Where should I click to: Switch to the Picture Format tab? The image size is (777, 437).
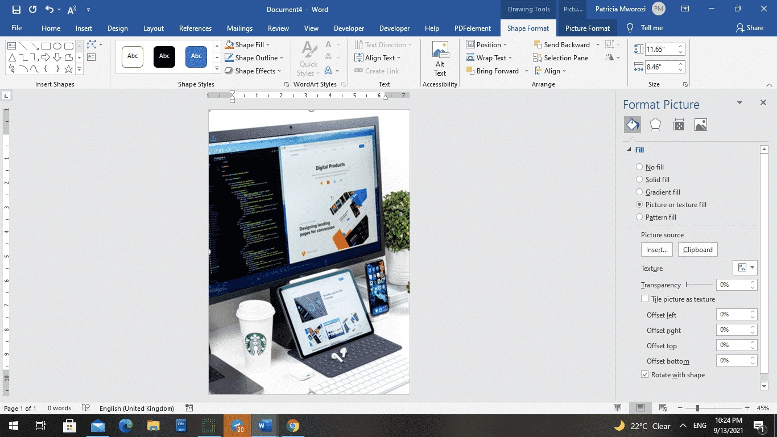pos(587,27)
